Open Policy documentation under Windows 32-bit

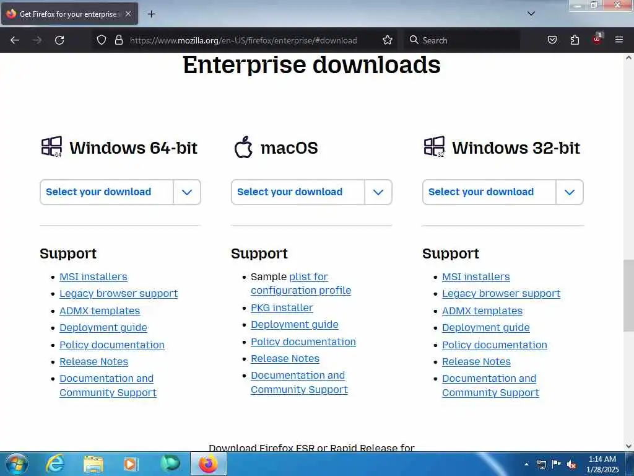pyautogui.click(x=495, y=345)
